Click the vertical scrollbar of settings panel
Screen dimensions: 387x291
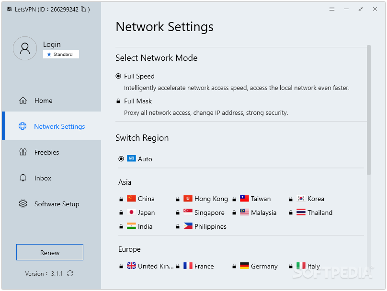(x=368, y=110)
